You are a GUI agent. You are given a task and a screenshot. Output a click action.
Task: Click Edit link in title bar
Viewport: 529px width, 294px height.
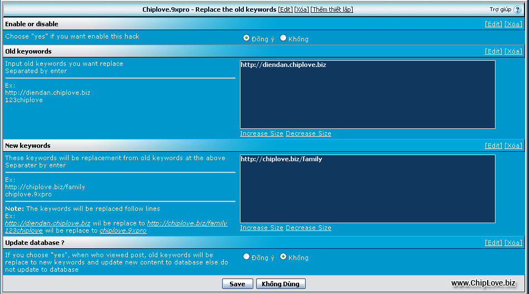(x=285, y=9)
